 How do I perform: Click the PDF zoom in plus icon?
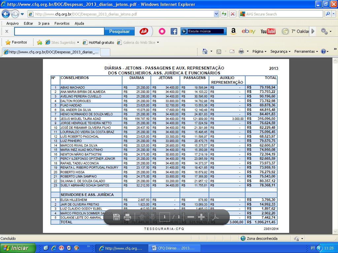tap(201, 217)
